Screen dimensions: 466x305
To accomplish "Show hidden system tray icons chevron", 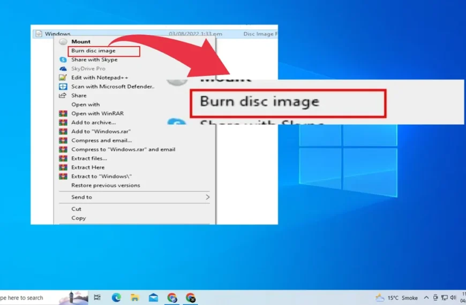I will click(426, 298).
